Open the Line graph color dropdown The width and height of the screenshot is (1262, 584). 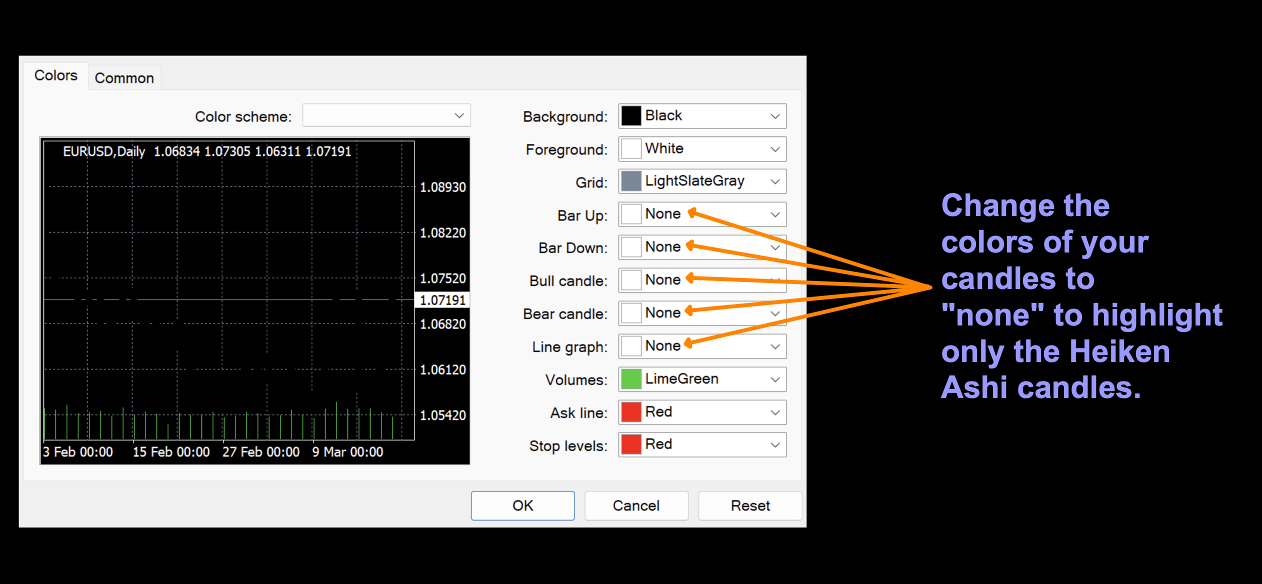tap(775, 346)
